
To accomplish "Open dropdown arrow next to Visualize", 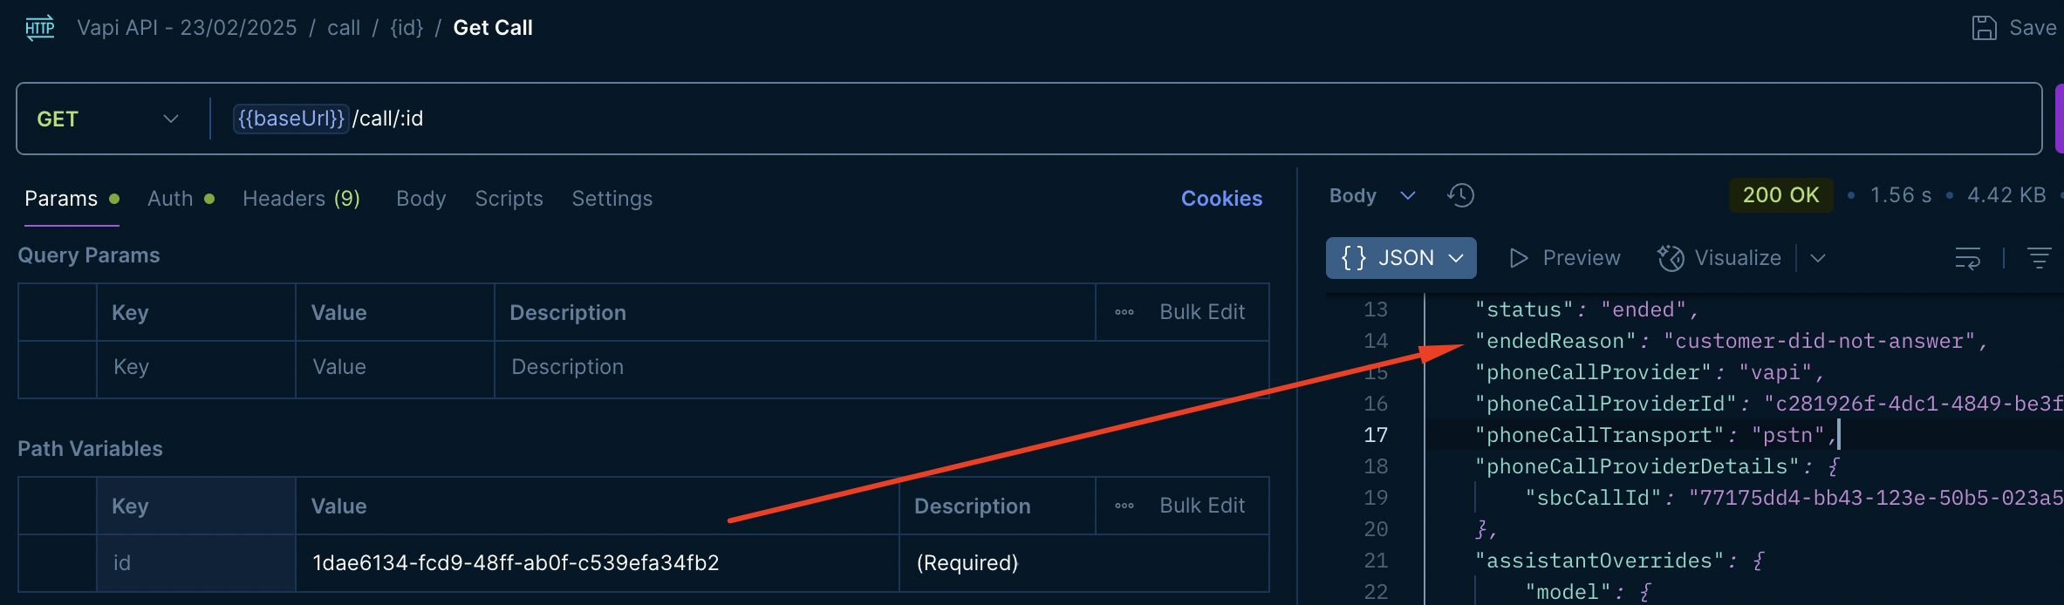I will (1818, 258).
